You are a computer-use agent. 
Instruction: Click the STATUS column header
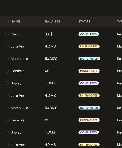(x=84, y=22)
